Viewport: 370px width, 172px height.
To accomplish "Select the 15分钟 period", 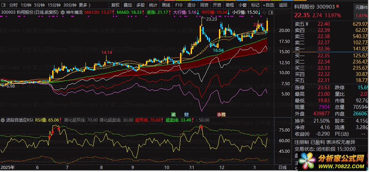I will tap(54, 5).
